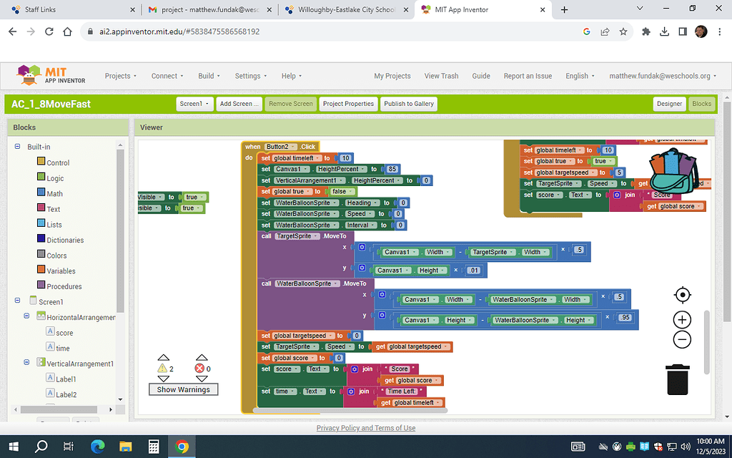The width and height of the screenshot is (732, 458).
Task: Toggle the bookmark star in the address bar
Action: coord(622,31)
